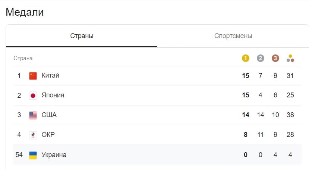
Task: Click USA's total medal count 38
Action: (290, 115)
